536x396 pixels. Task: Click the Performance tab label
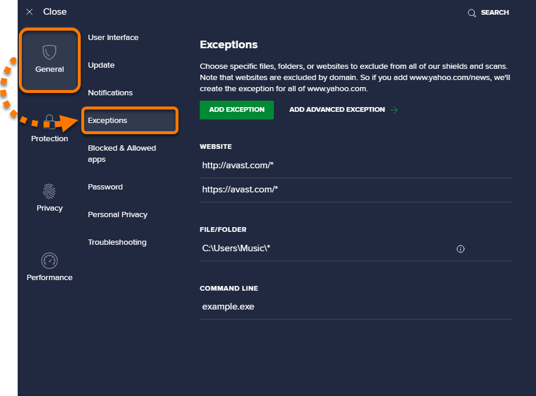click(x=49, y=278)
